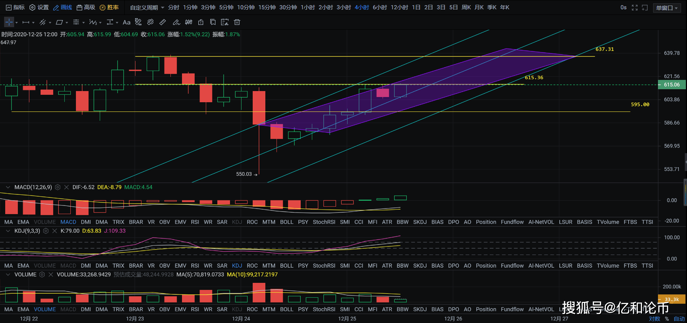Select BOLL in the MACD panel row
Viewport: 687px width, 323px height.
tap(287, 222)
